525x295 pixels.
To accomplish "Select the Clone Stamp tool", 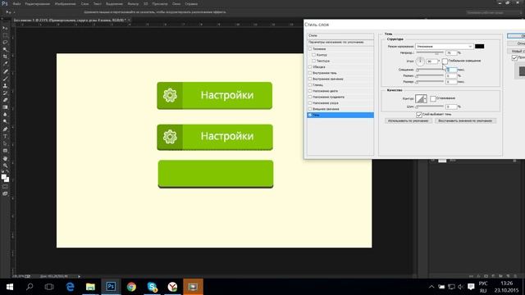I will click(x=5, y=85).
